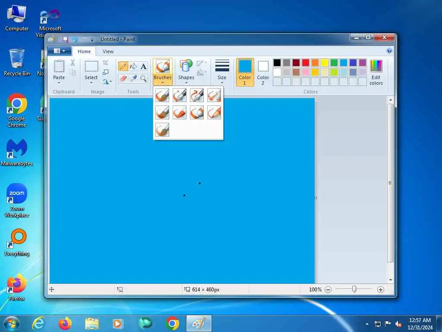Click the Crop icon in Image group

pos(106,63)
